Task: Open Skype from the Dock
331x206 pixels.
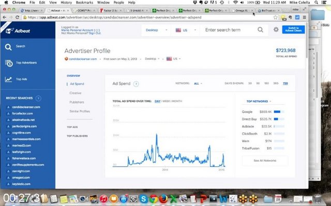Action: (144, 199)
